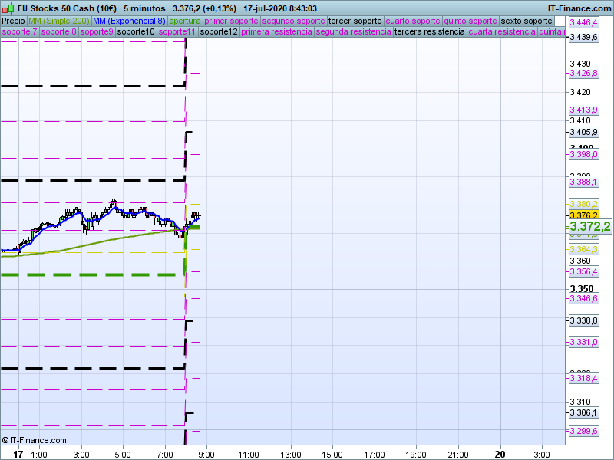
Task: Select the tercera resistencia legend label
Action: 428,32
